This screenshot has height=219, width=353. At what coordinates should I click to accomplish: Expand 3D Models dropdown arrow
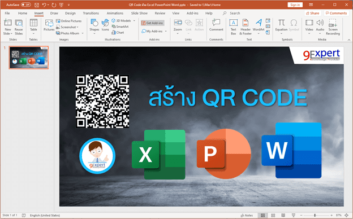[x=135, y=21]
